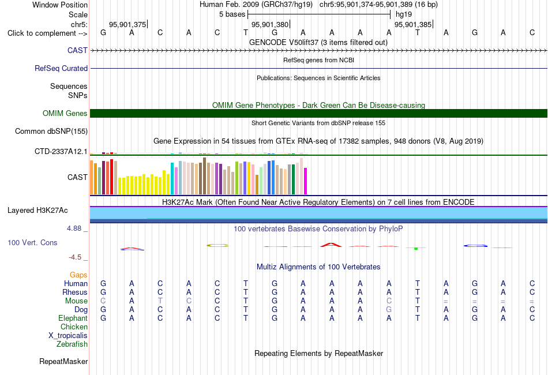Click the 'CTD-2337A12.1' gene label
The image size is (548, 375).
(x=61, y=151)
